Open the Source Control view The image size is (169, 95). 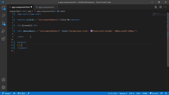tap(3, 23)
